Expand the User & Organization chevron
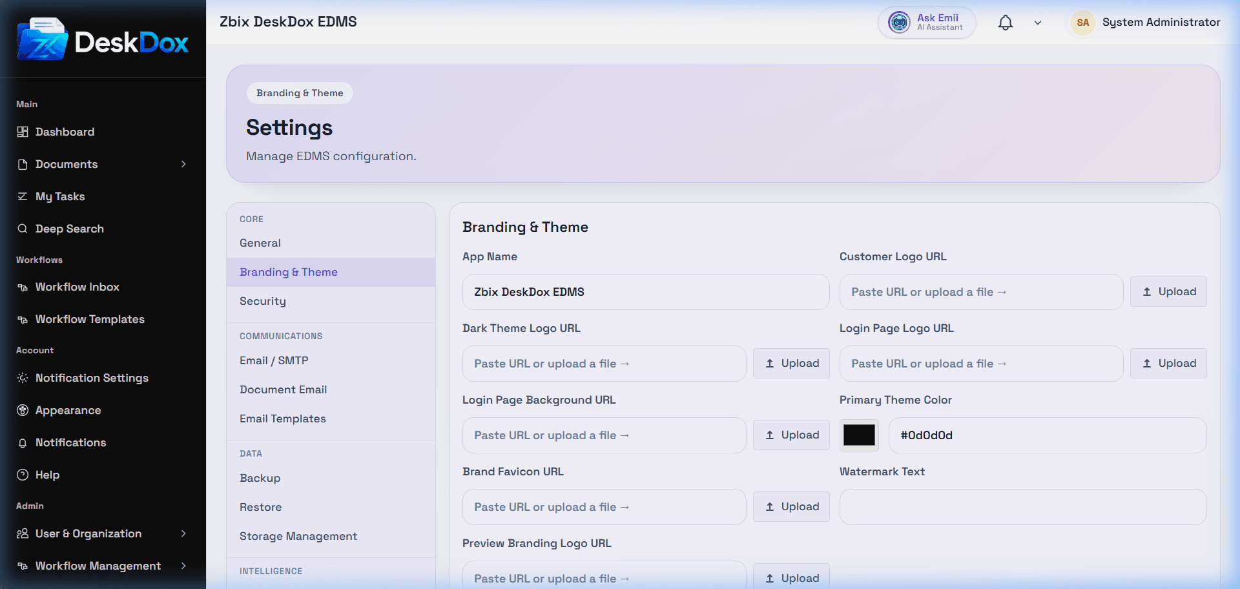The height and width of the screenshot is (589, 1240). (x=183, y=533)
